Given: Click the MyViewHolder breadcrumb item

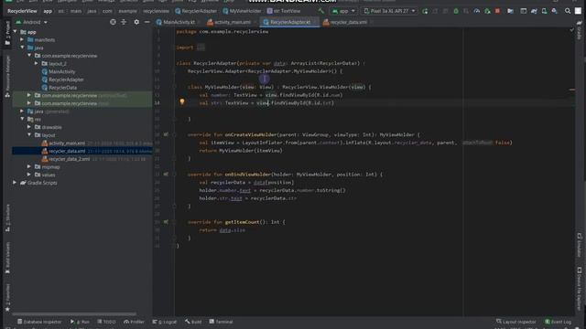Looking at the screenshot, I should [242, 11].
